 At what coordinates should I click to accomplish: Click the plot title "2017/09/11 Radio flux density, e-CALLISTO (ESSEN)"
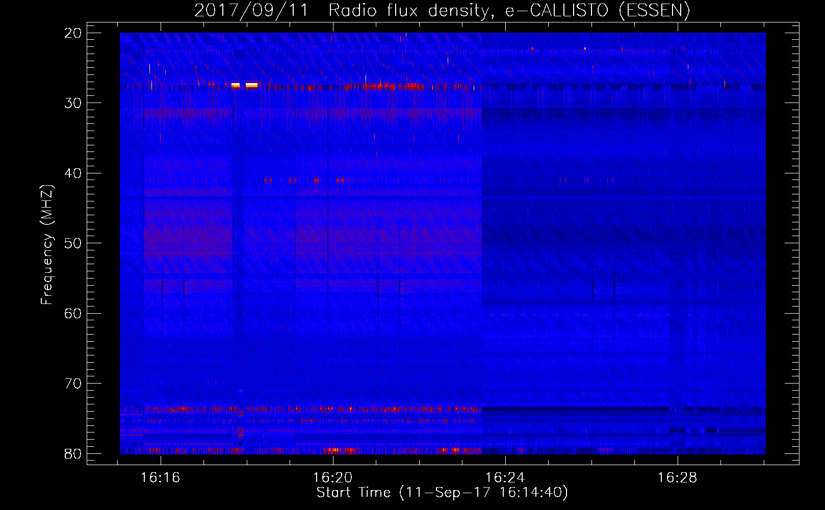click(x=442, y=10)
